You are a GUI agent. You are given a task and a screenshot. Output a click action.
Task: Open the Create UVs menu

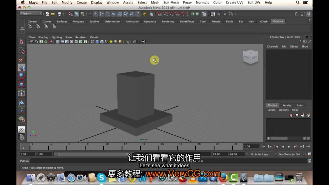[x=234, y=3]
